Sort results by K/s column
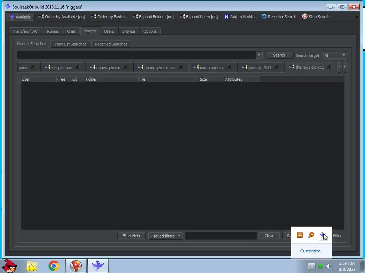The image size is (365, 273). pyautogui.click(x=77, y=79)
